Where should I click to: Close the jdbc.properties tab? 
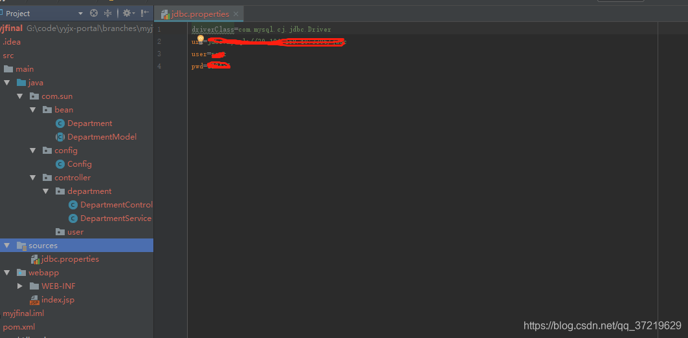click(236, 14)
